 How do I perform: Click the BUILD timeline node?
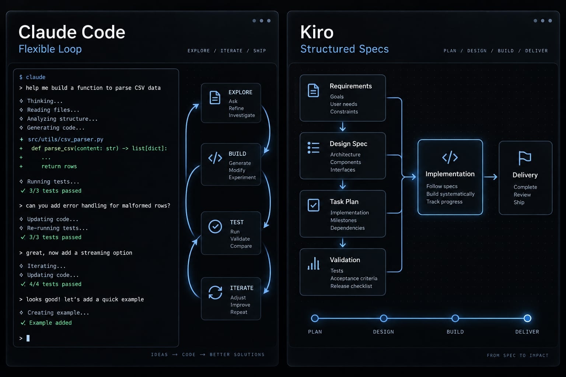(x=455, y=318)
